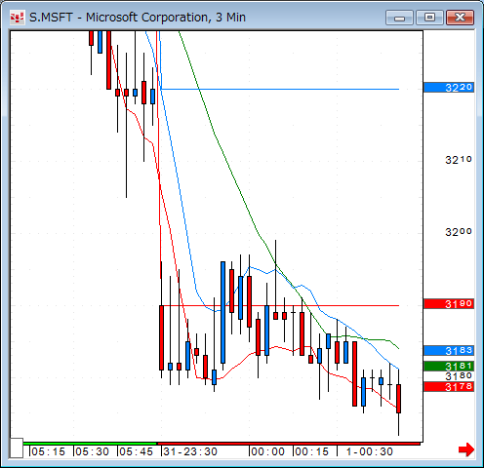The width and height of the screenshot is (484, 468).
Task: Click the blue 3183 indicator value label
Action: click(449, 351)
